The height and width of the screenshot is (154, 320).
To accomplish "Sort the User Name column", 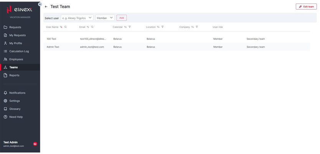I will click(61, 27).
